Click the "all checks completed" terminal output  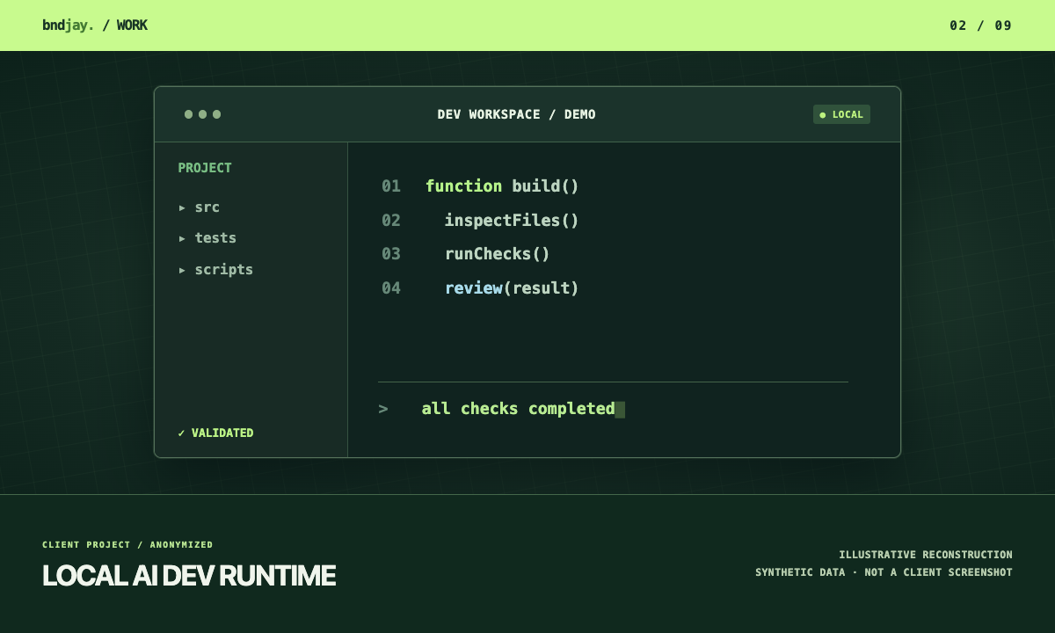pos(519,409)
